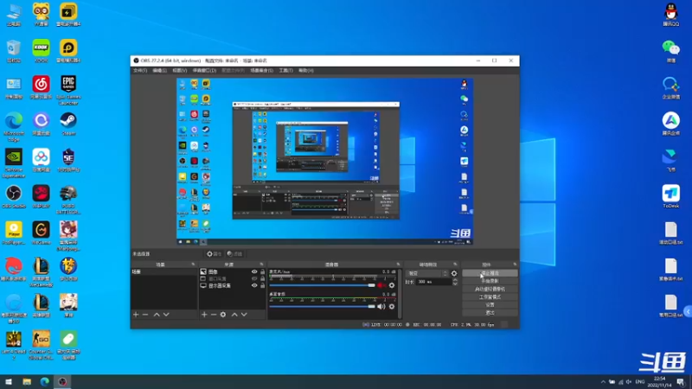692x389 pixels.
Task: Mute the Desktop Audio speaker icon
Action: [381, 307]
